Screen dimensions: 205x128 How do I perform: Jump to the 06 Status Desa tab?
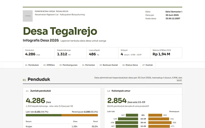click(x=130, y=65)
